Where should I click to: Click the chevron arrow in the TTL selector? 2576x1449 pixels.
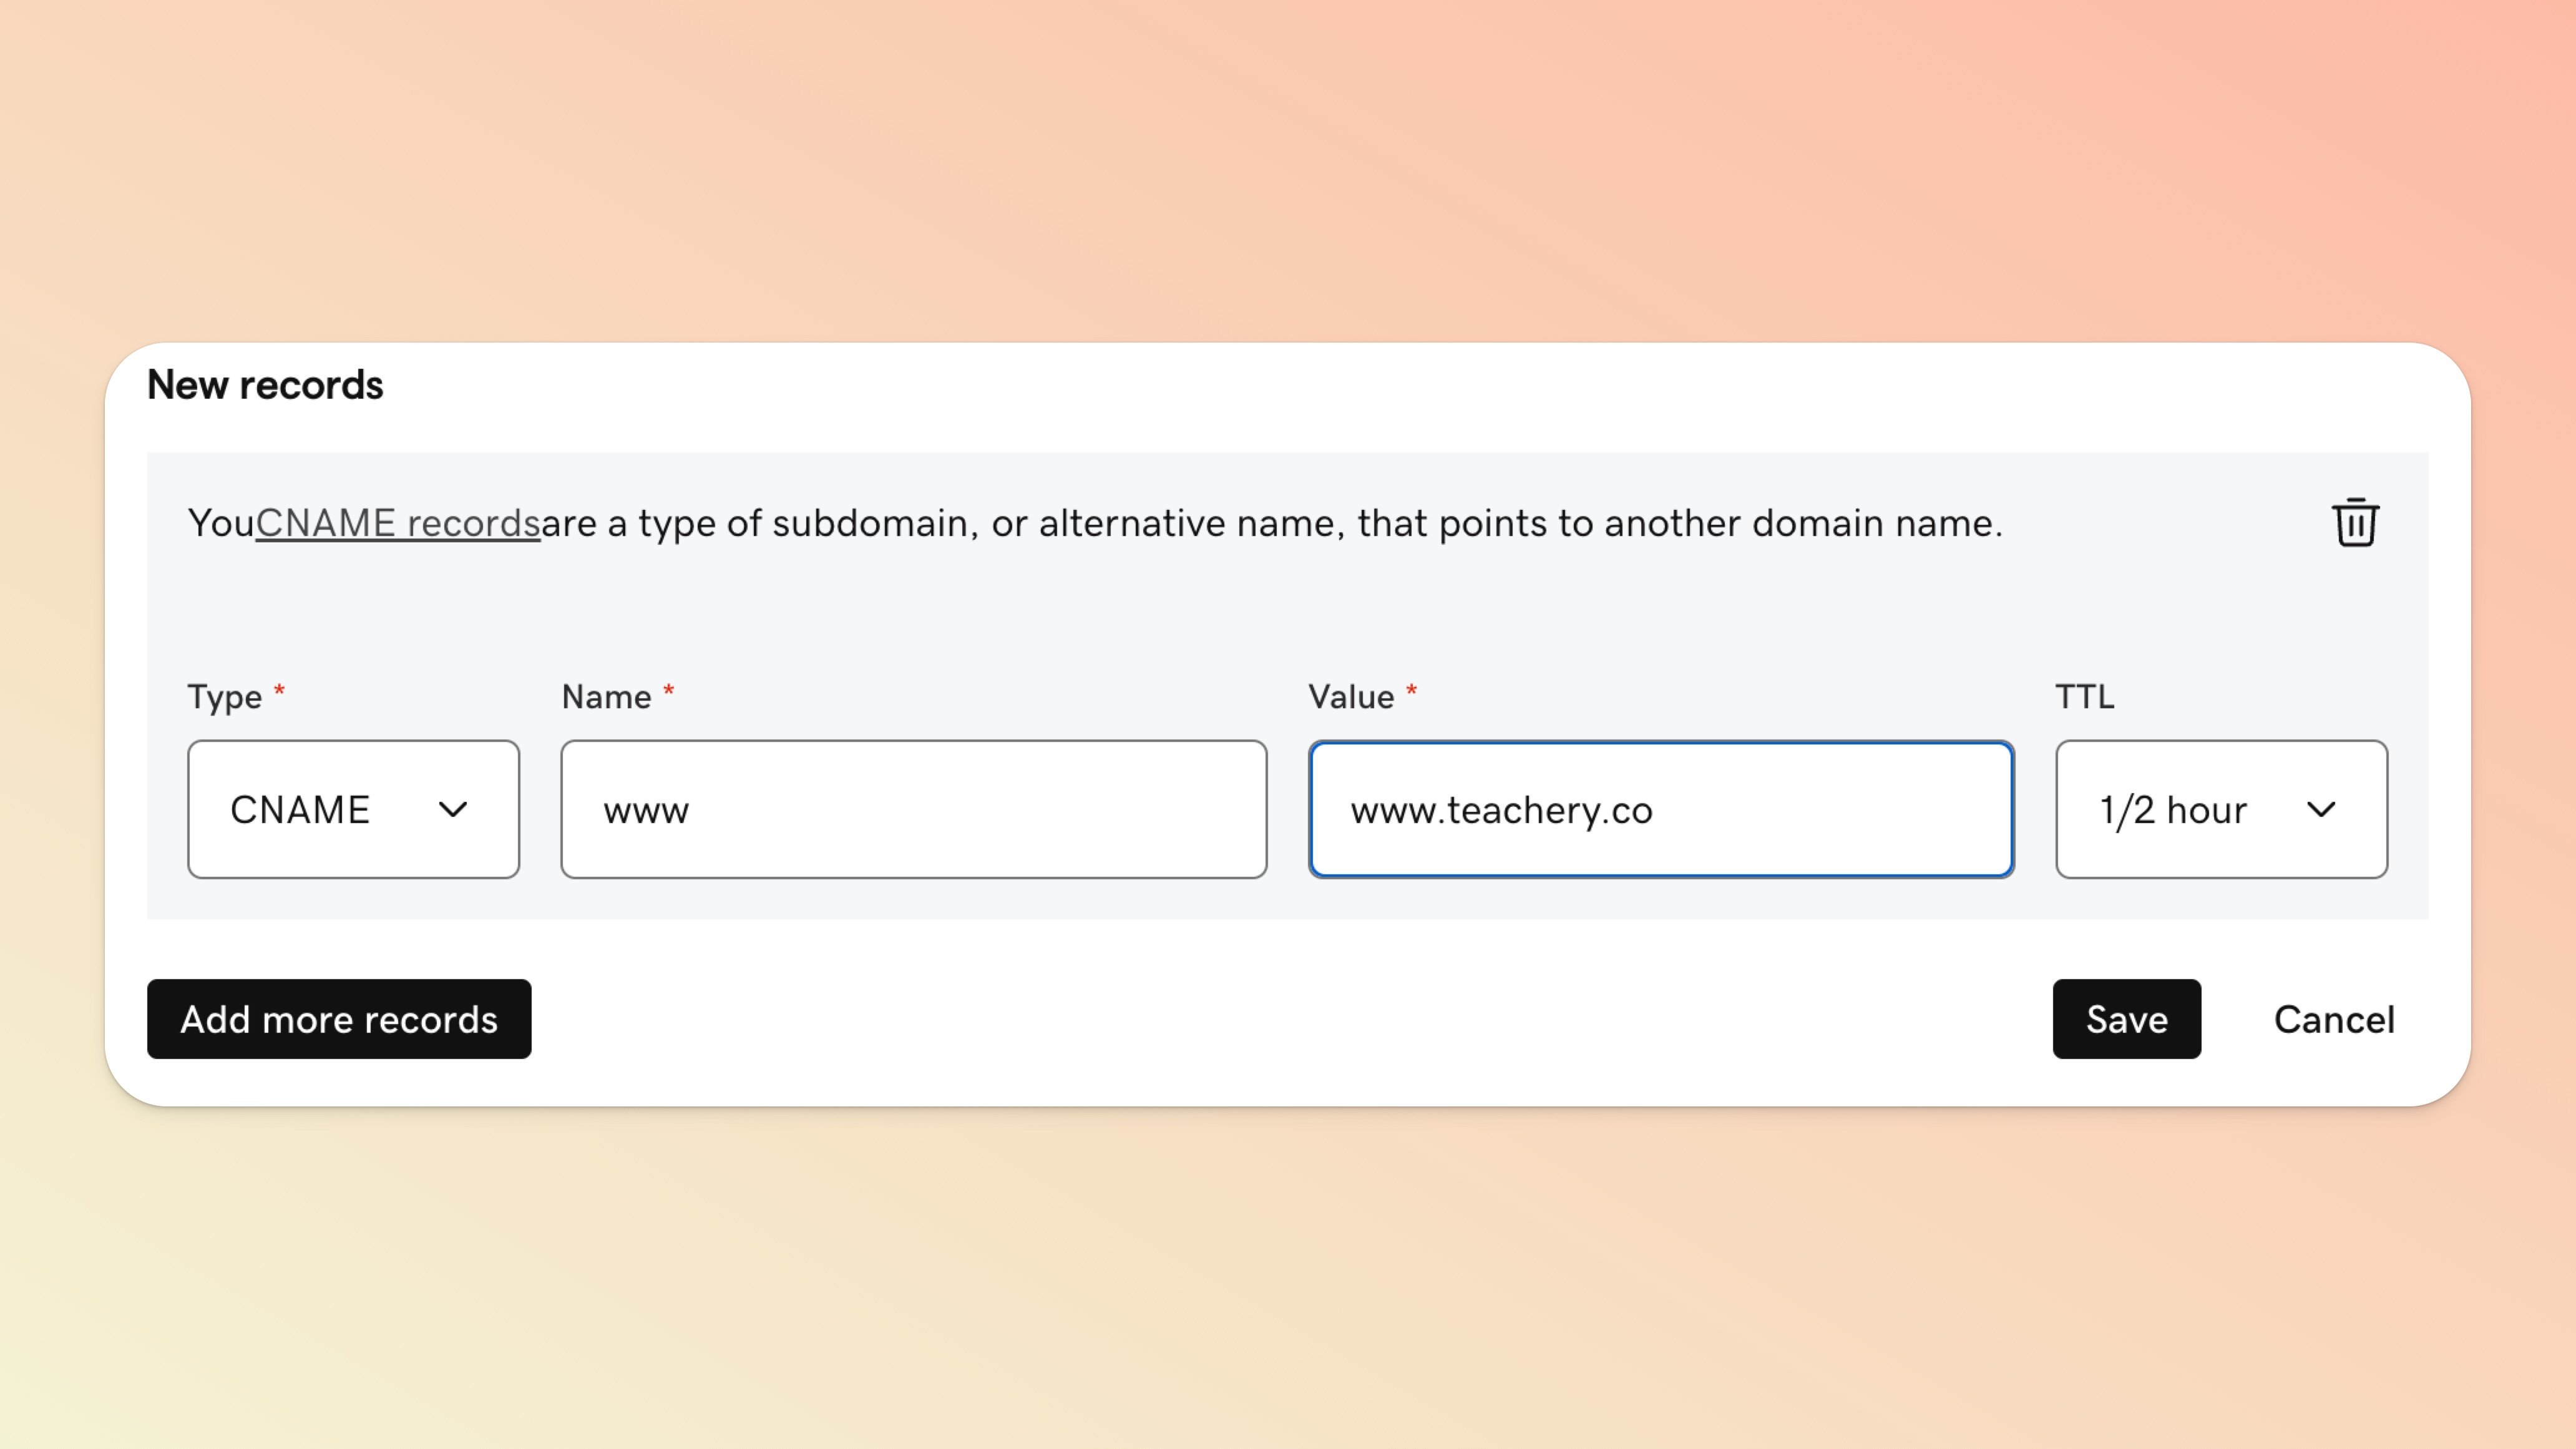[x=2320, y=809]
